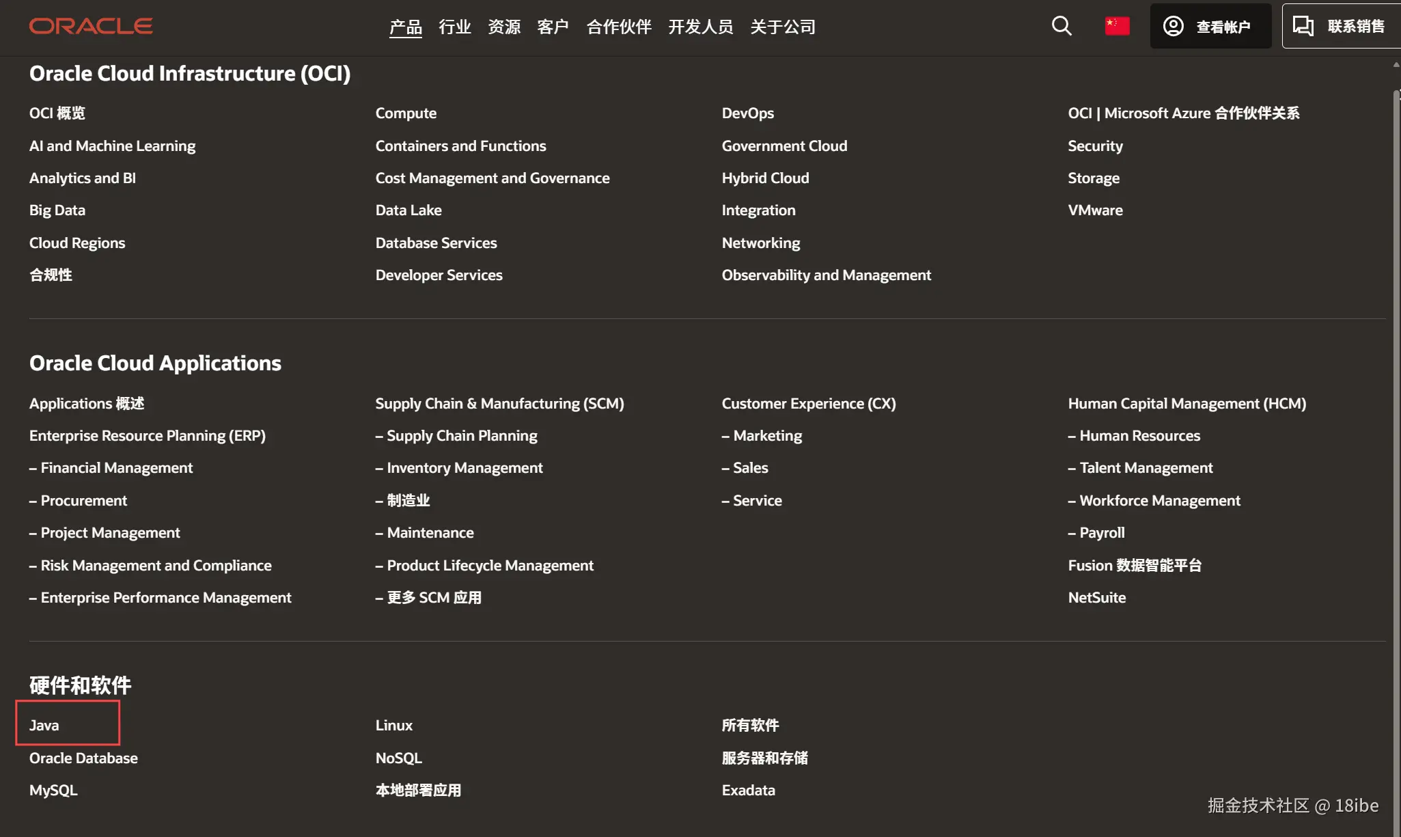Visit Observability and Management link
Image resolution: width=1401 pixels, height=837 pixels.
tap(826, 275)
